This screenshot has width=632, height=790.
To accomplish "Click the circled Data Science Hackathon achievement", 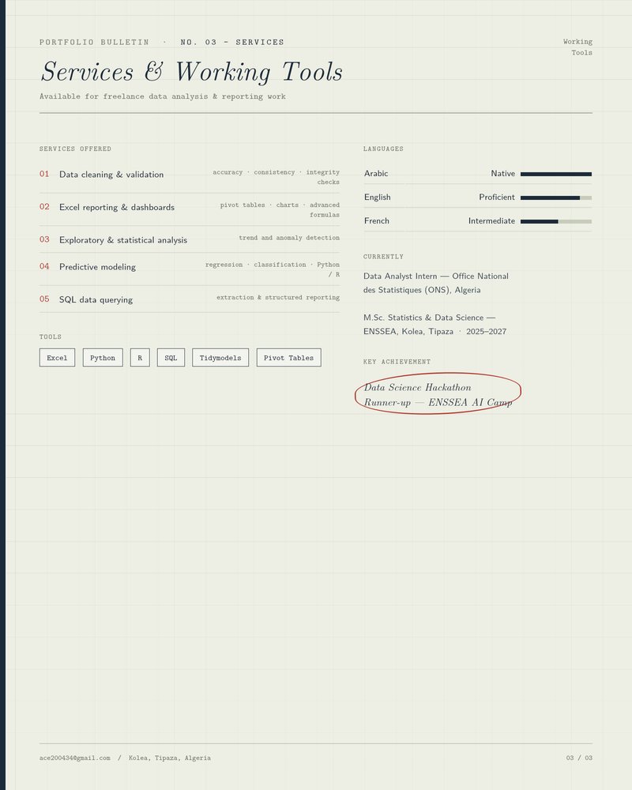I will point(438,394).
